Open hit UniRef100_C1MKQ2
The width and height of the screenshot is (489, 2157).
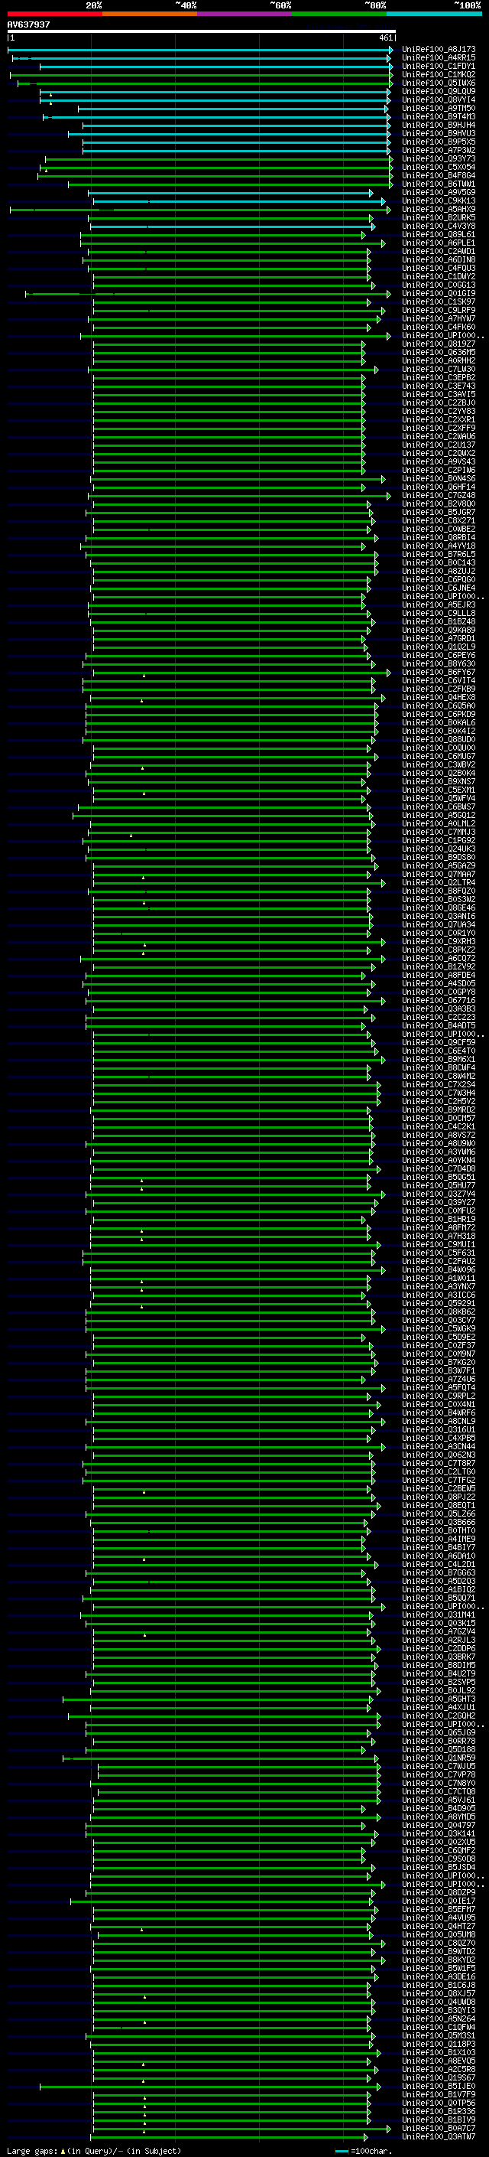tap(439, 74)
